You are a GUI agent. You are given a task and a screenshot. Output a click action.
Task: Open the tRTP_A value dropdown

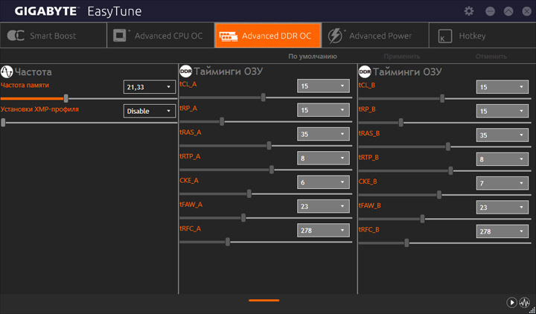tap(323, 158)
